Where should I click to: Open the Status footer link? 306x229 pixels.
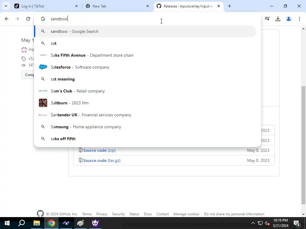[x=134, y=214]
